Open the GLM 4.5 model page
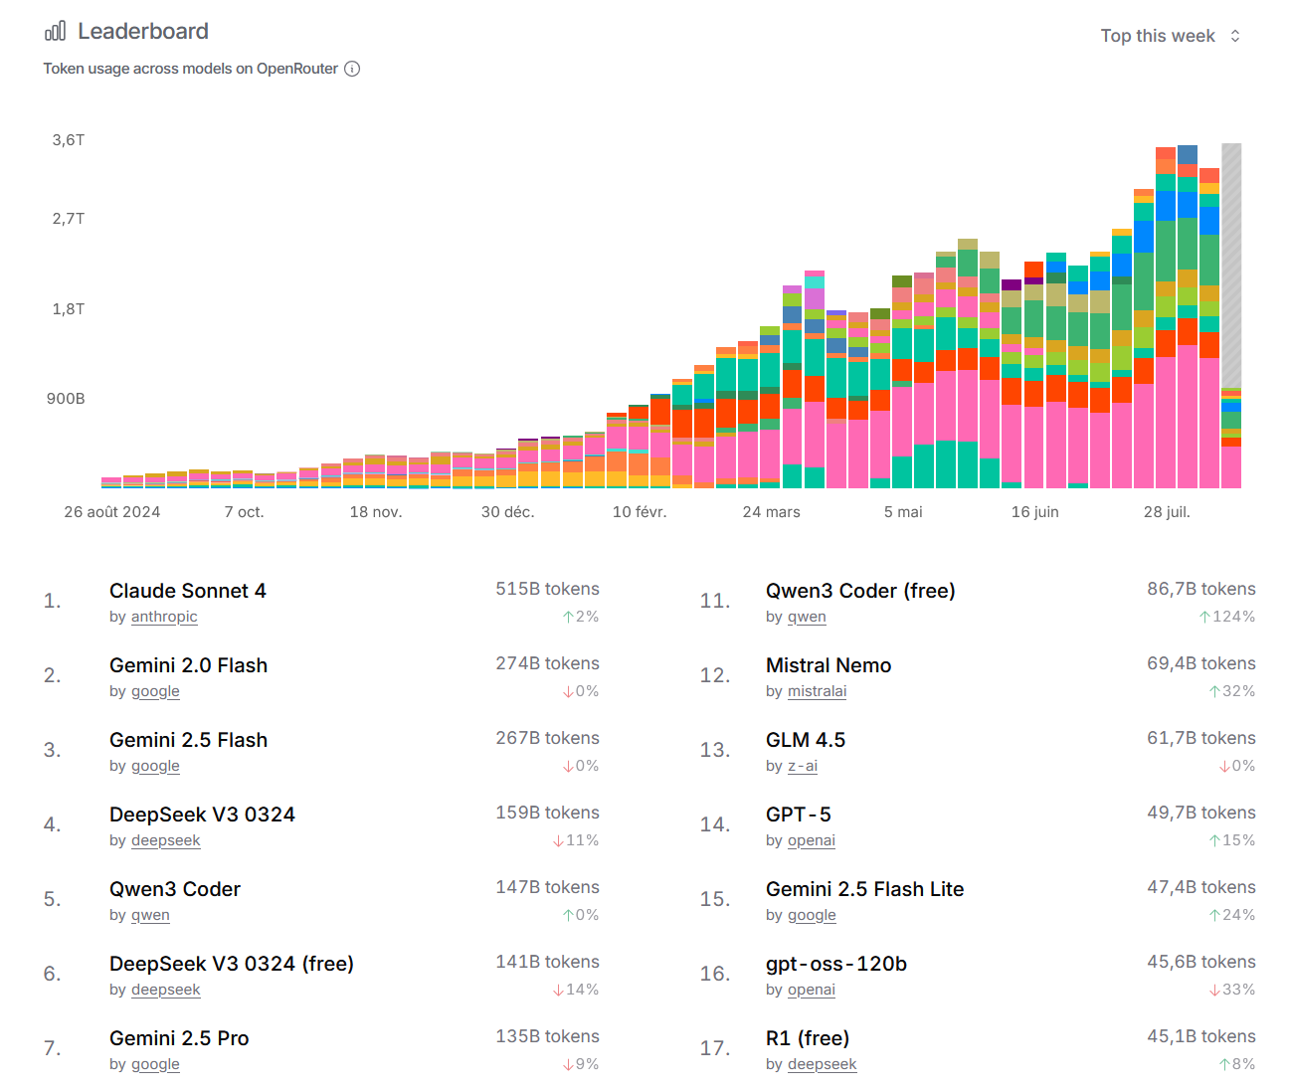 [x=806, y=740]
